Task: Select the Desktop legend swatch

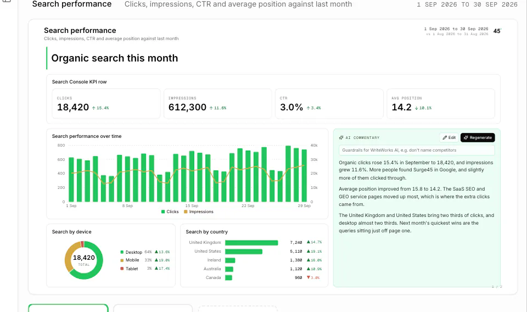Action: click(x=122, y=252)
